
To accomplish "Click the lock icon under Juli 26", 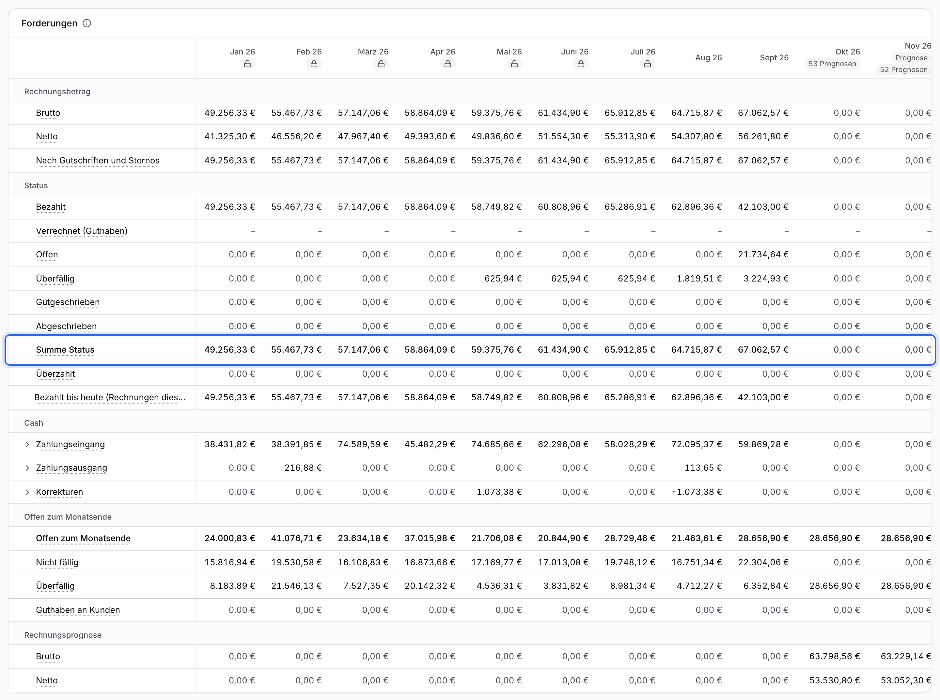I will 648,64.
